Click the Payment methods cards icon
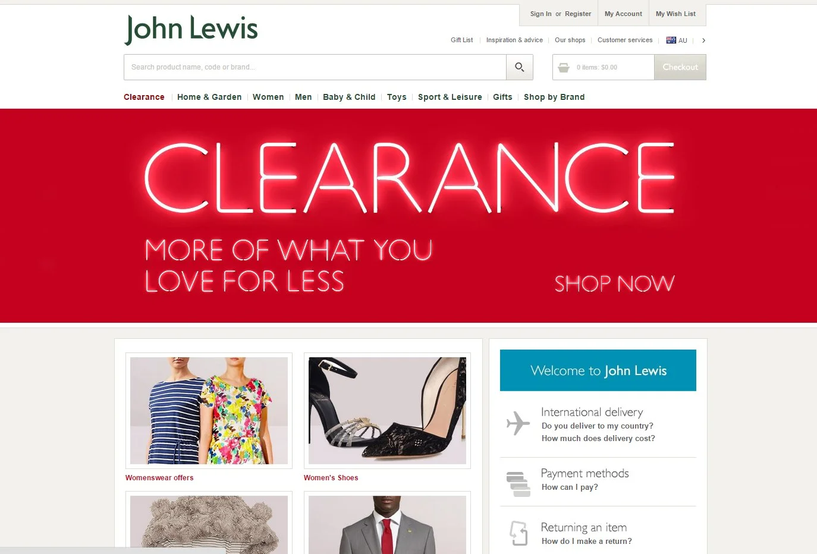Screen dimensions: 817x554 point(519,484)
